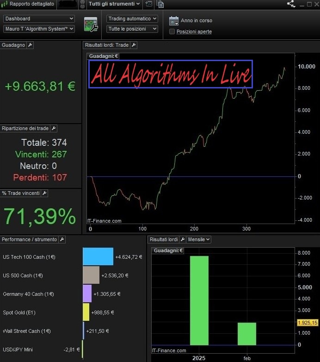Select the Performance / strumento panel tab
The width and height of the screenshot is (320, 362).
point(29,239)
